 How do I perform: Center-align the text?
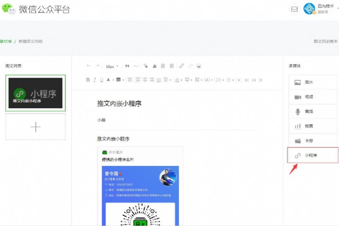tap(145, 80)
